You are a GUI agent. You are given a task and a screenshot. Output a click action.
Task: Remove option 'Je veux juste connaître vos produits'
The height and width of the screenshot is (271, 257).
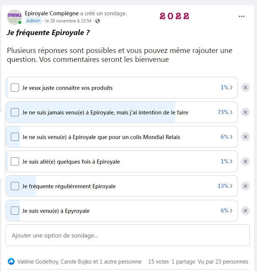coord(245,88)
